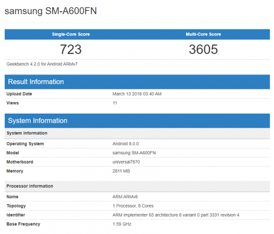
Task: Select the Processor Information subheader
Action: coord(137,186)
